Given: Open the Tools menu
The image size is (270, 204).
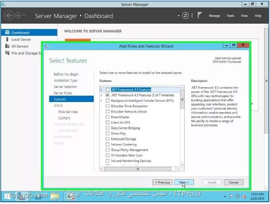Looking at the screenshot, I should click(x=231, y=16).
